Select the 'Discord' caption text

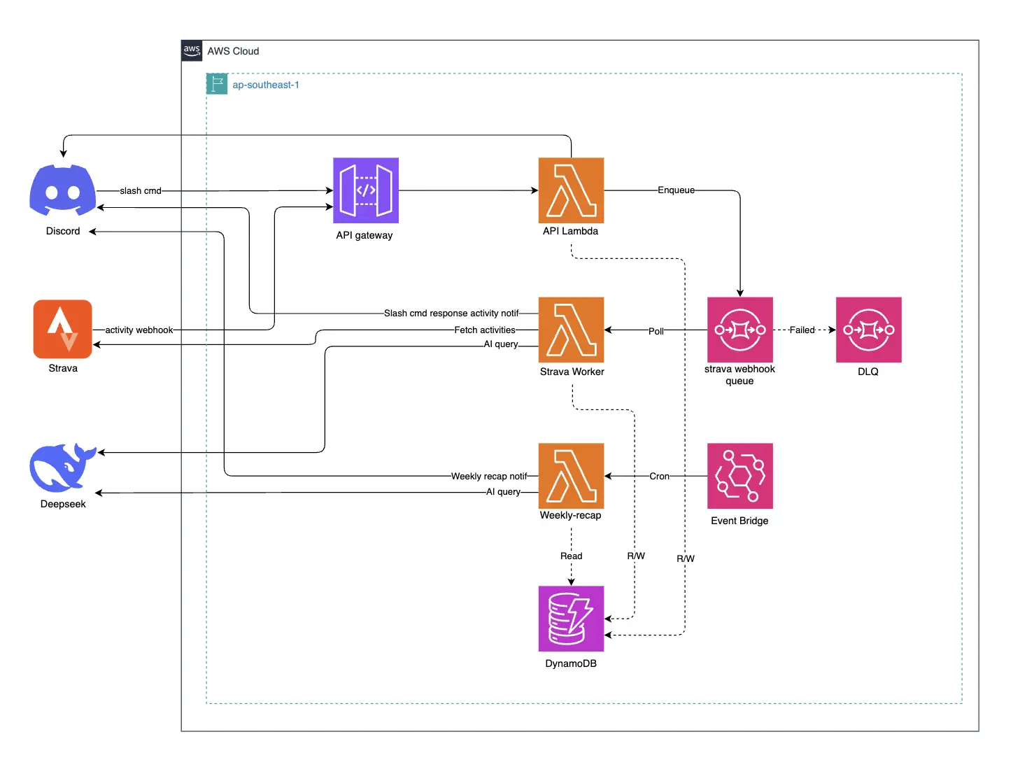point(63,231)
